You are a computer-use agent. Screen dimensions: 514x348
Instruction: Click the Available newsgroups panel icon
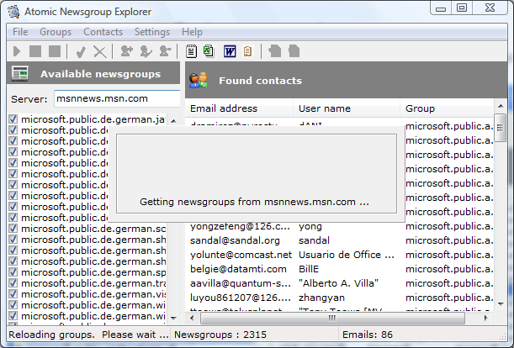(x=19, y=73)
